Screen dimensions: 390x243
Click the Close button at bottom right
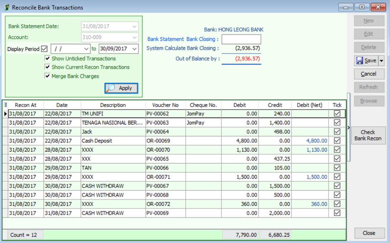click(x=369, y=233)
